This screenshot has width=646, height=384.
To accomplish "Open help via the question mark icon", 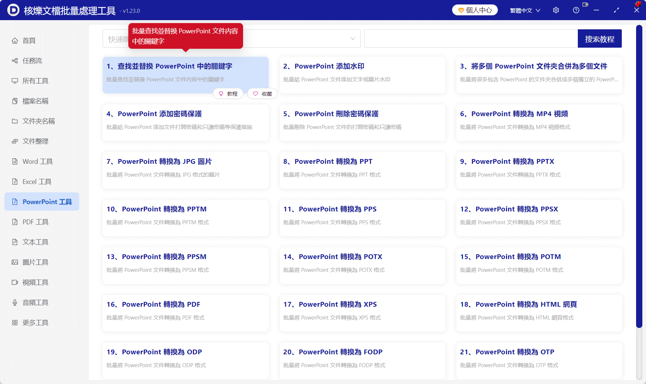I will 576,10.
